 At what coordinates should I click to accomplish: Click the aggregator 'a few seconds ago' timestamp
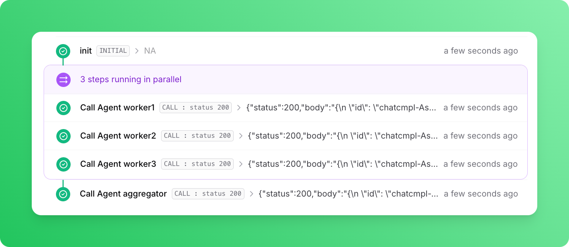click(481, 194)
